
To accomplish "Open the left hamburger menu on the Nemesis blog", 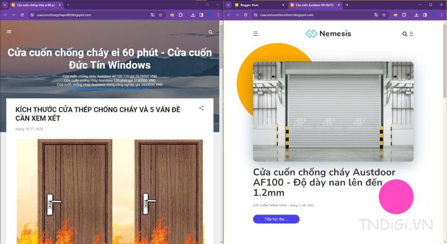I will coord(255,34).
